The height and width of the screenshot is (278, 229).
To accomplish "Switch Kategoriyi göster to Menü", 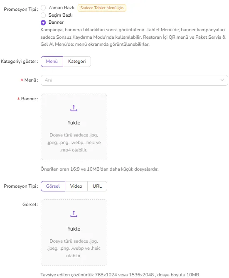I will pyautogui.click(x=52, y=62).
